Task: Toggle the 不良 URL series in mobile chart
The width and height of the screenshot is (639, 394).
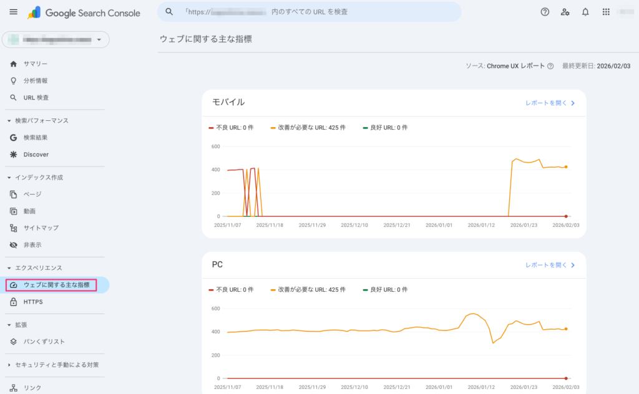Action: click(235, 127)
